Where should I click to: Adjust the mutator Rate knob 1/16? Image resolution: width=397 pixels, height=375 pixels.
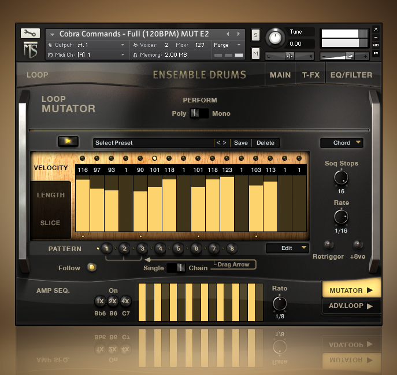pos(341,217)
